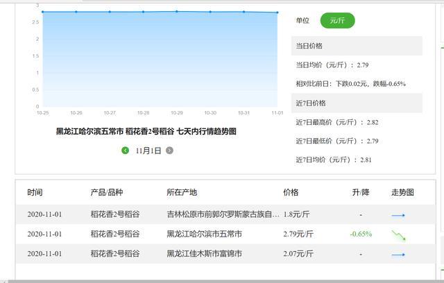Click the 10-25 data point on chart
Screen dimensions: 444x283
tap(43, 12)
